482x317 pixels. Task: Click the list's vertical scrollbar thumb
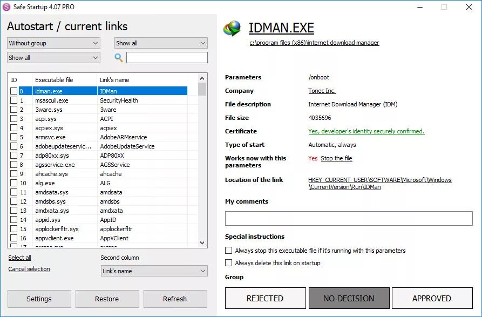tap(202, 89)
